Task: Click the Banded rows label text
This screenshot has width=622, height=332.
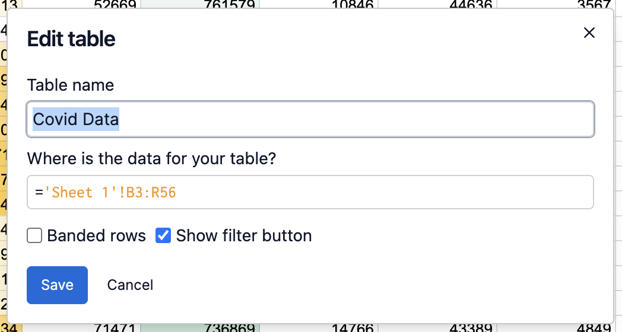Action: coord(96,236)
